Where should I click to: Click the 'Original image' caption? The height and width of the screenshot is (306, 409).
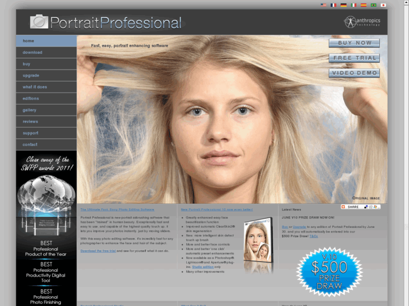[x=366, y=198]
